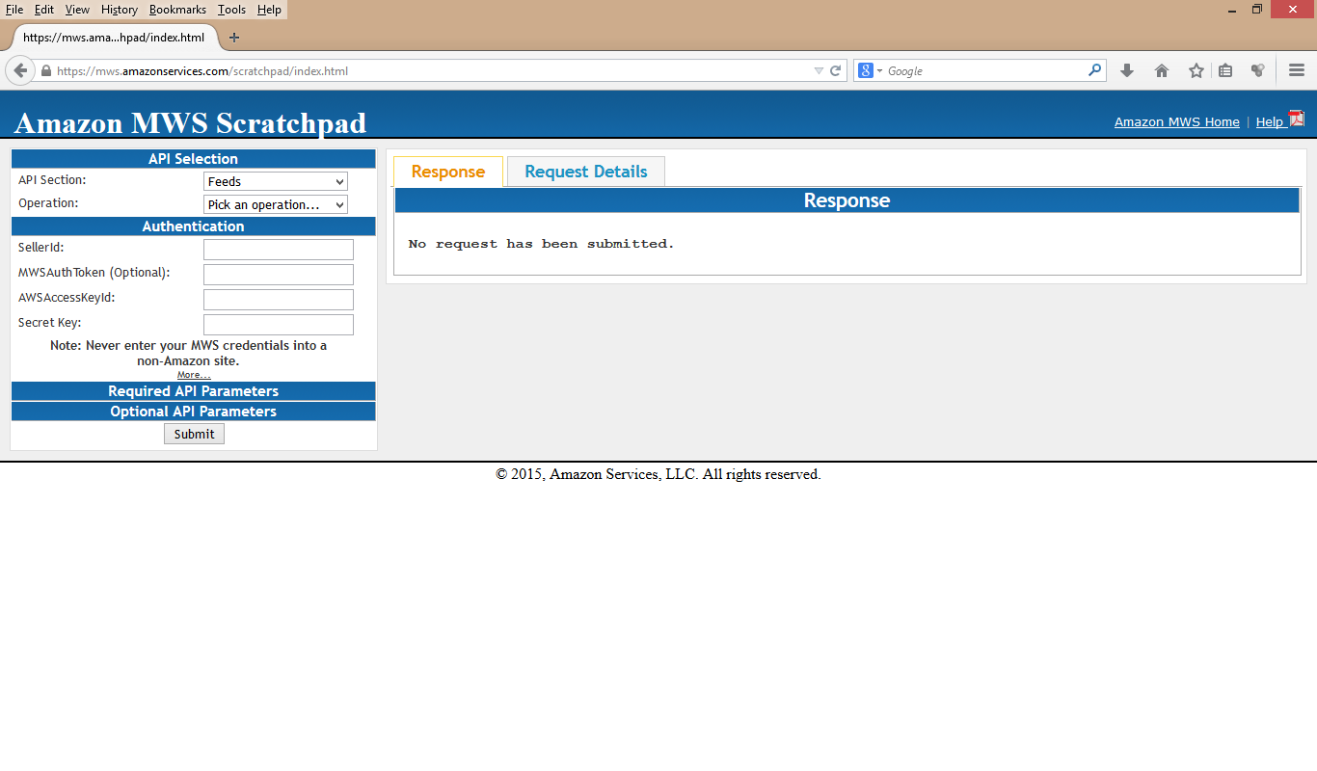Open the File menu
1317x771 pixels.
[14, 10]
